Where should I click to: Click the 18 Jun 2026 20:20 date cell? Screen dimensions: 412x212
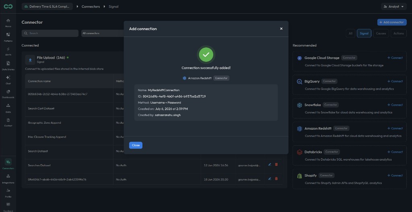coord(216,179)
